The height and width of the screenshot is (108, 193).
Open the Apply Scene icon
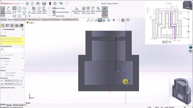coord(123,20)
